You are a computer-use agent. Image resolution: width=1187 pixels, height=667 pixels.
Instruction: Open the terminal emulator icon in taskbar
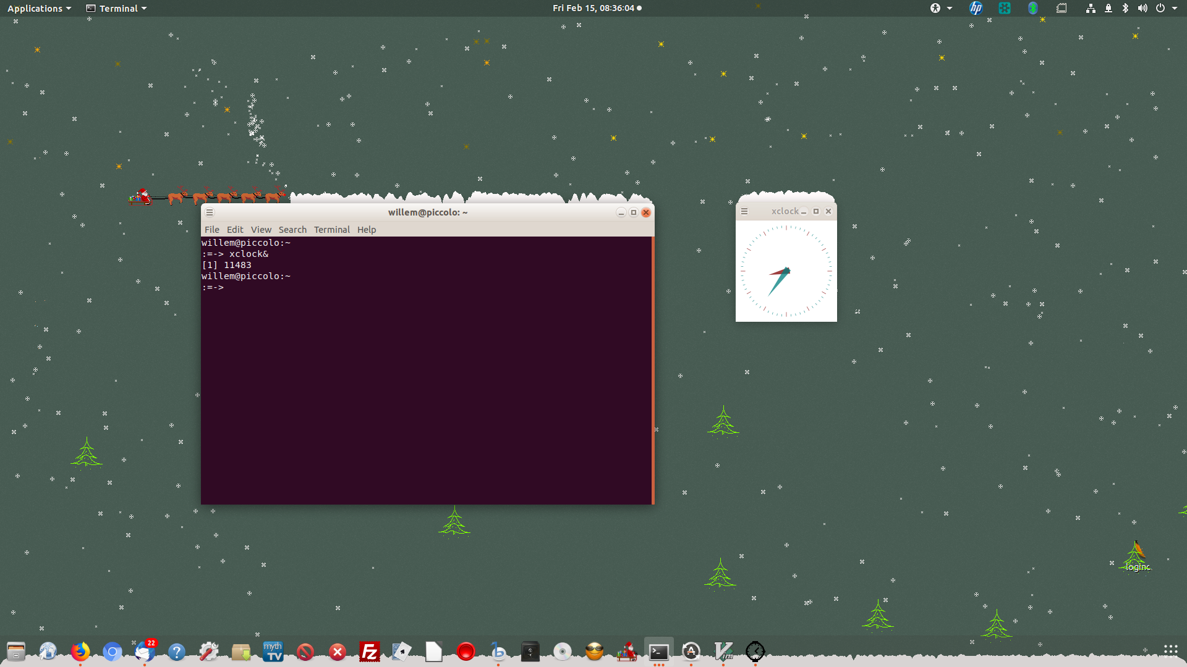[660, 650]
